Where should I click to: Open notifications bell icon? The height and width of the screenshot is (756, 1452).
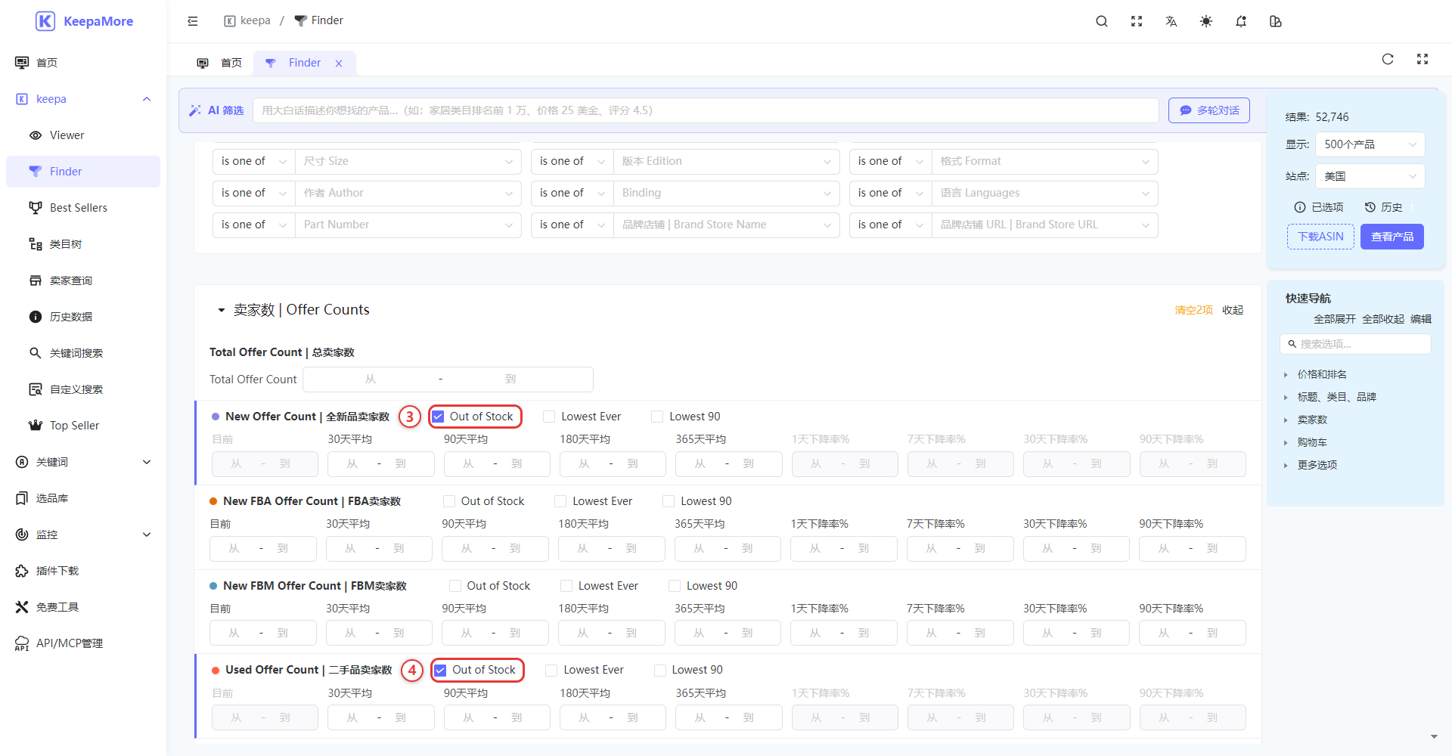(x=1241, y=21)
